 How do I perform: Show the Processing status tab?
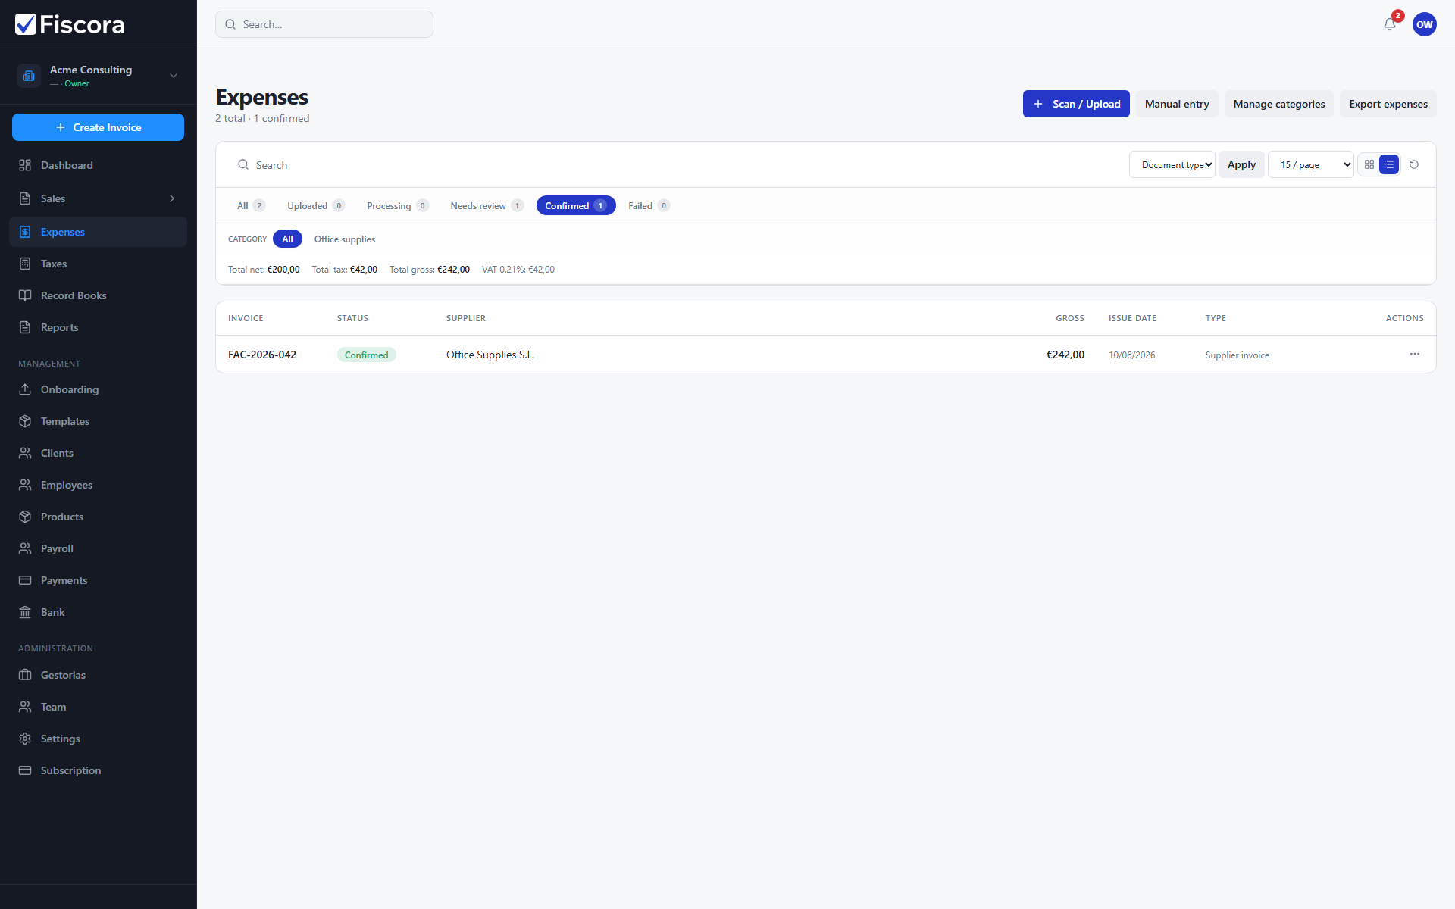click(x=398, y=205)
